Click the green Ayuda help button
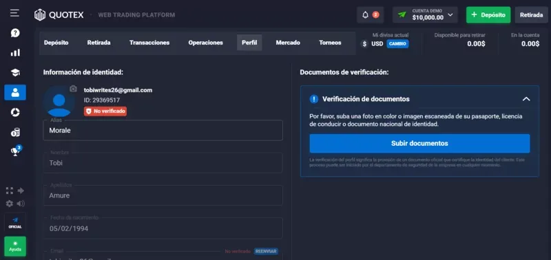Screen dimensions: 551x260 [15, 246]
